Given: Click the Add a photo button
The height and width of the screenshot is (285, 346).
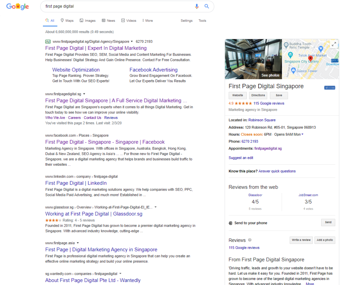Looking at the screenshot, I should (325, 240).
